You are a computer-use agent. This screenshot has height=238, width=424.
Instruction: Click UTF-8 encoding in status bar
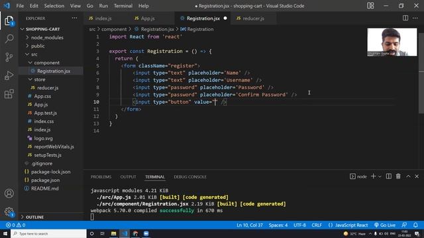click(299, 225)
